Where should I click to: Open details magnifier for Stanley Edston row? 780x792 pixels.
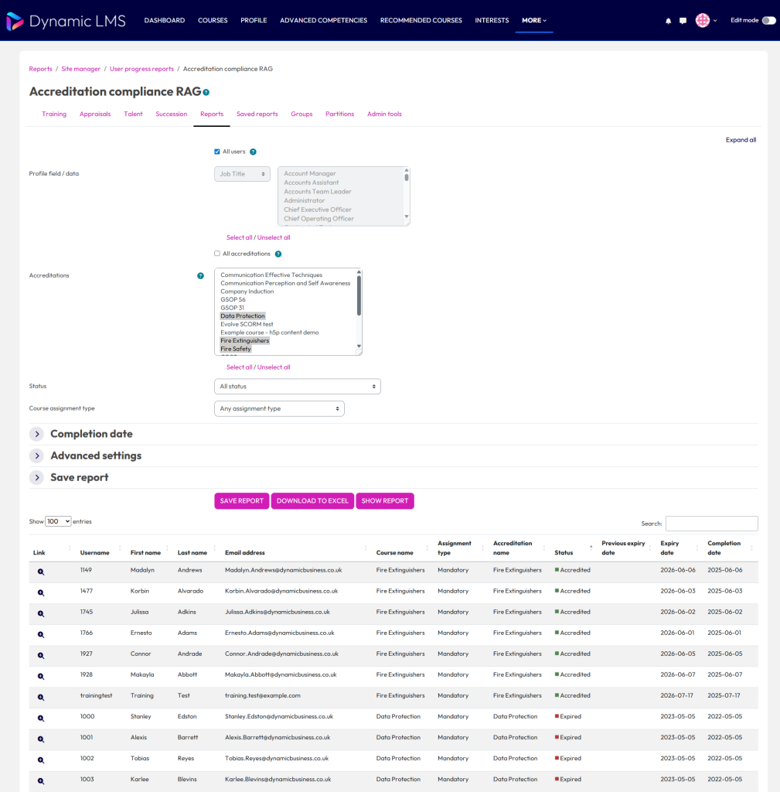coord(41,719)
